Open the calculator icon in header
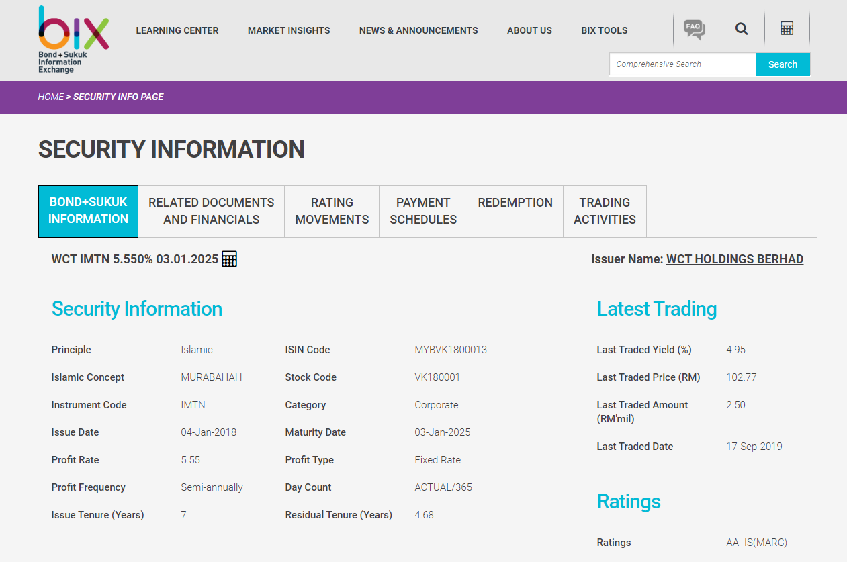Screen dimensions: 847x562 click(x=787, y=28)
